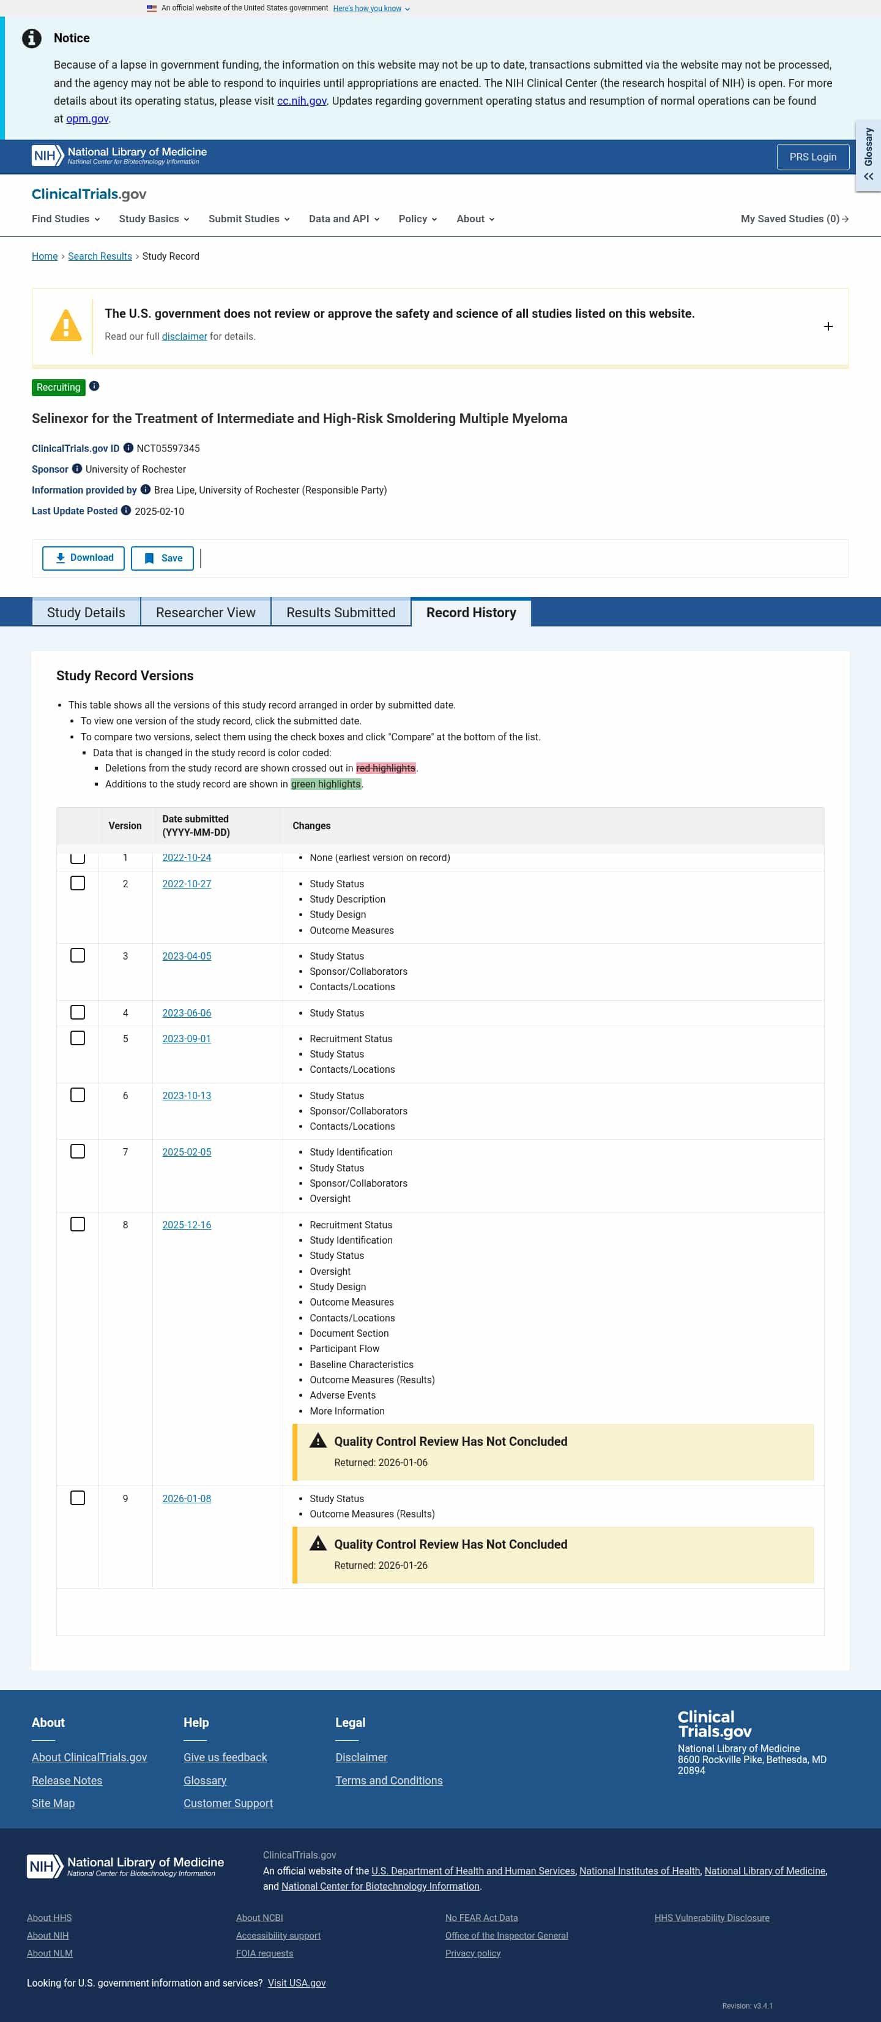Click the ClinicalTrials.gov footer logo

pyautogui.click(x=715, y=1724)
